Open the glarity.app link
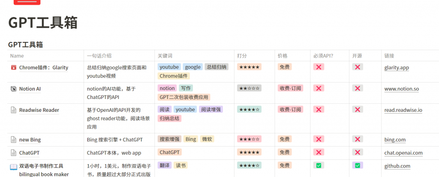This screenshot has width=439, height=177. pyautogui.click(x=397, y=68)
